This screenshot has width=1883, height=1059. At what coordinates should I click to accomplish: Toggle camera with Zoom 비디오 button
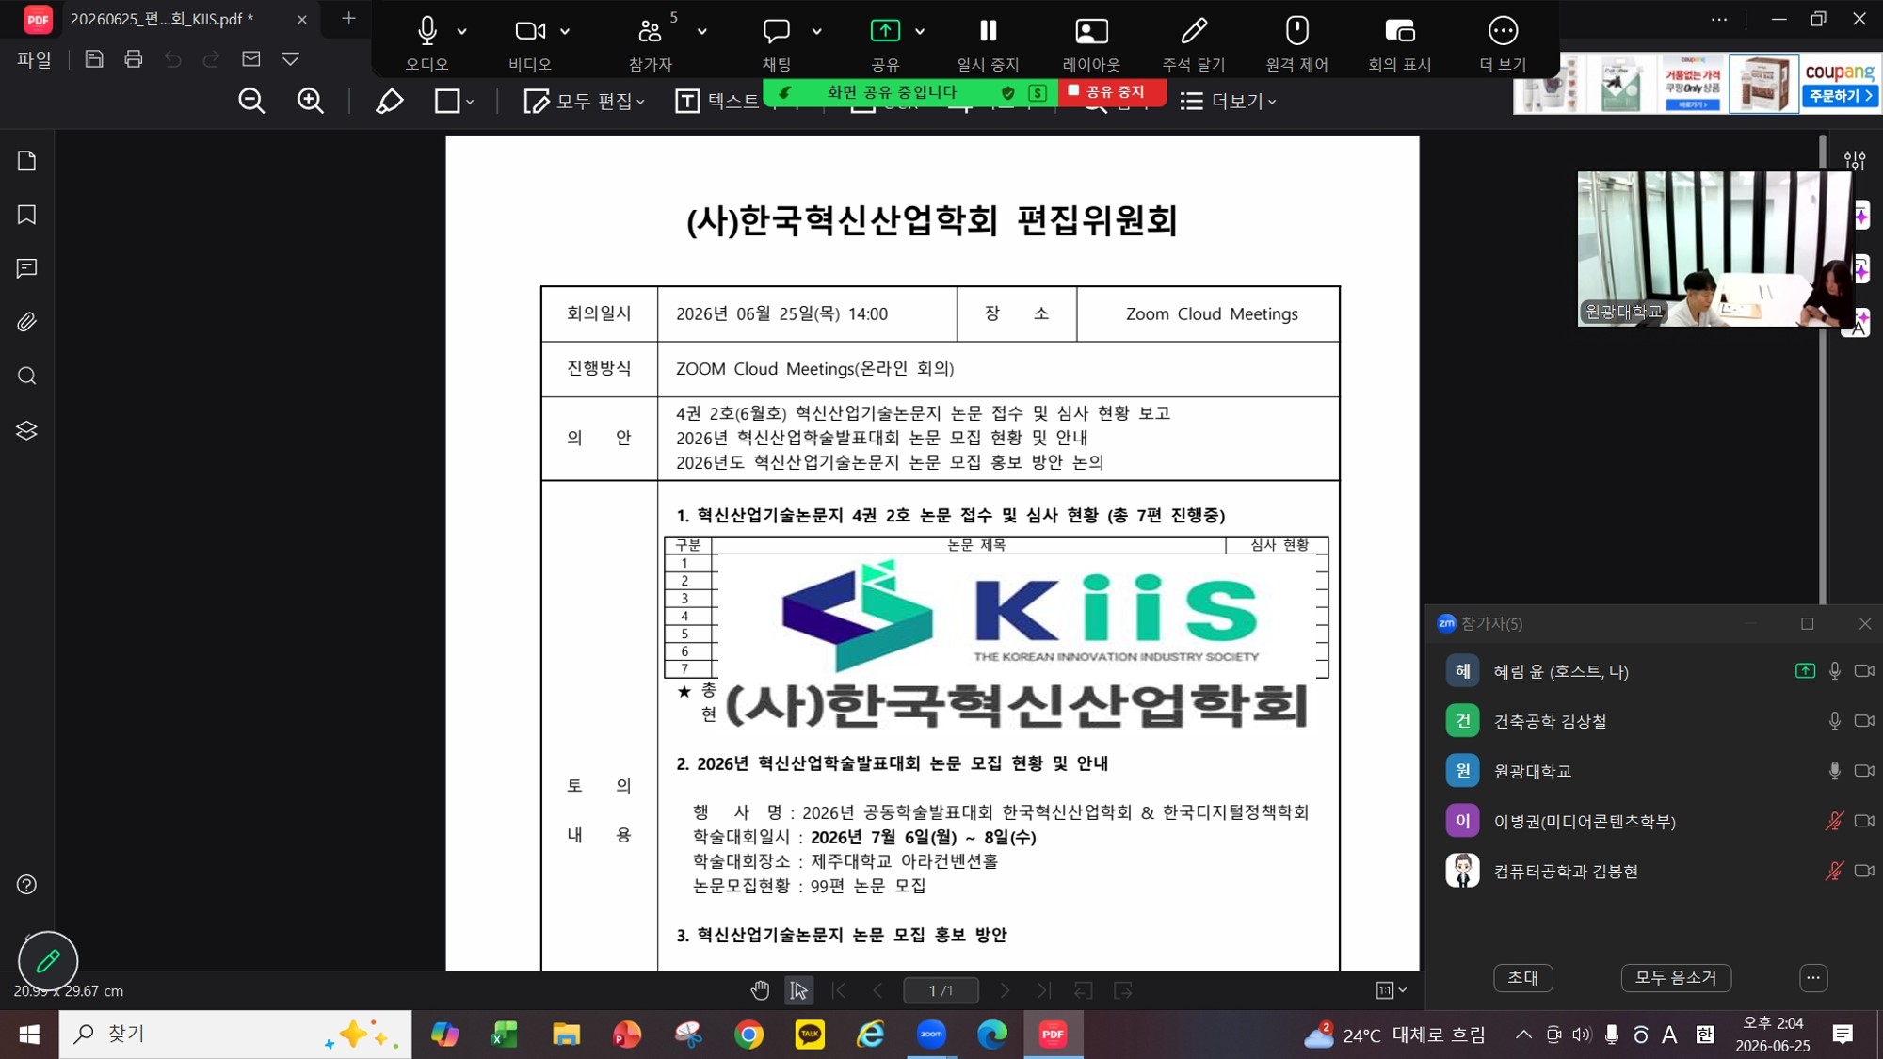click(x=530, y=42)
